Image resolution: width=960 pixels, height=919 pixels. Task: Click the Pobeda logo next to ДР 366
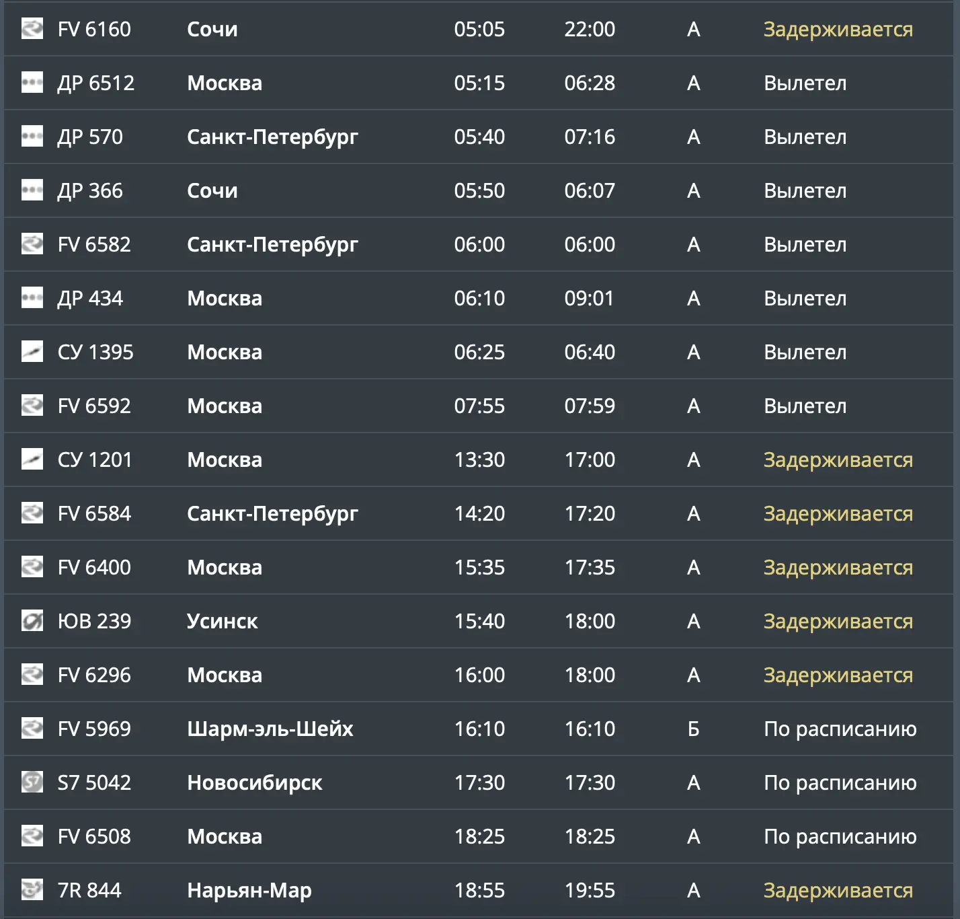pos(32,190)
